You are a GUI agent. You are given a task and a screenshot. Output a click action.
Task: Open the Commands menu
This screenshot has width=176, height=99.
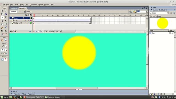[x=33, y=5]
